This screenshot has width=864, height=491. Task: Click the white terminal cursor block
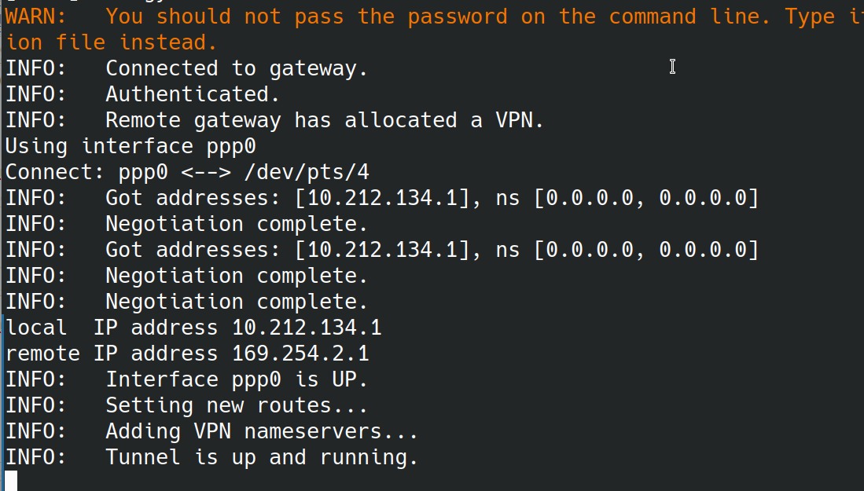[x=11, y=481]
